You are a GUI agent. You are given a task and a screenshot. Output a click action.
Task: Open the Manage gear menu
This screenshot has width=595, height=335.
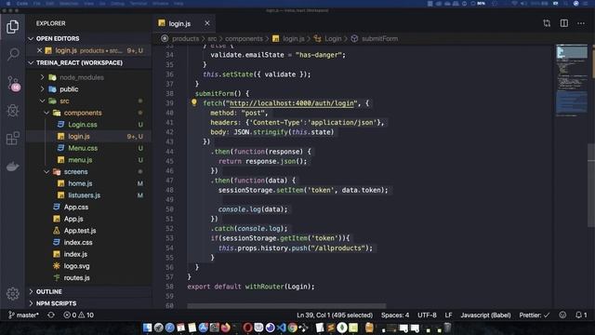click(12, 294)
